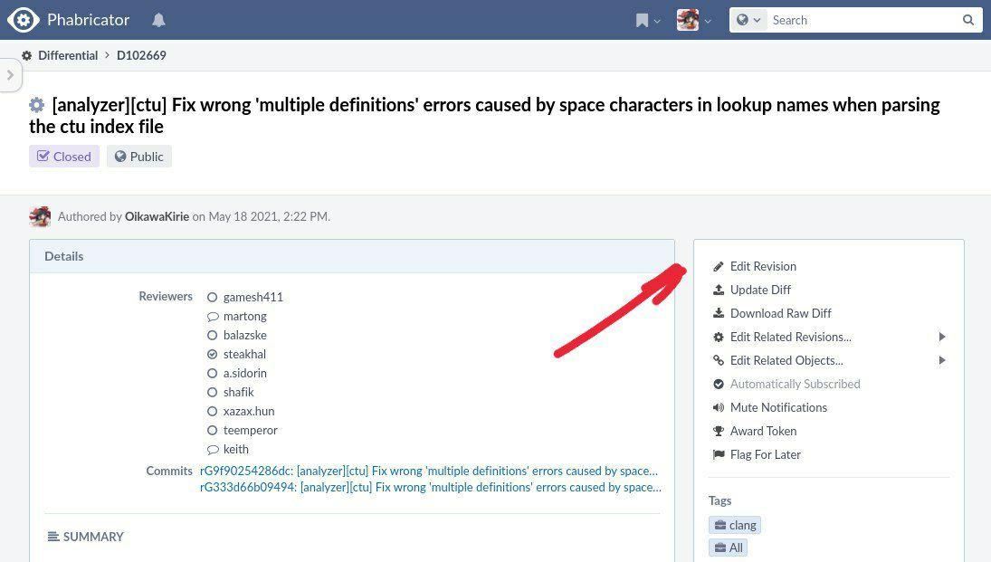Viewport: 991px width, 562px height.
Task: Click the link icon for Related Objects
Action: coord(719,360)
